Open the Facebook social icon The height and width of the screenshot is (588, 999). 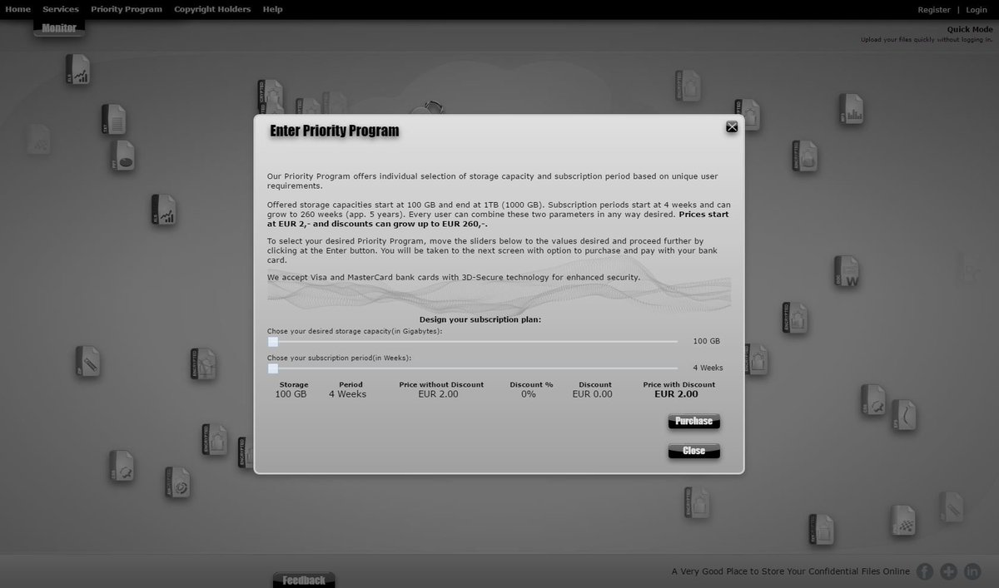925,571
